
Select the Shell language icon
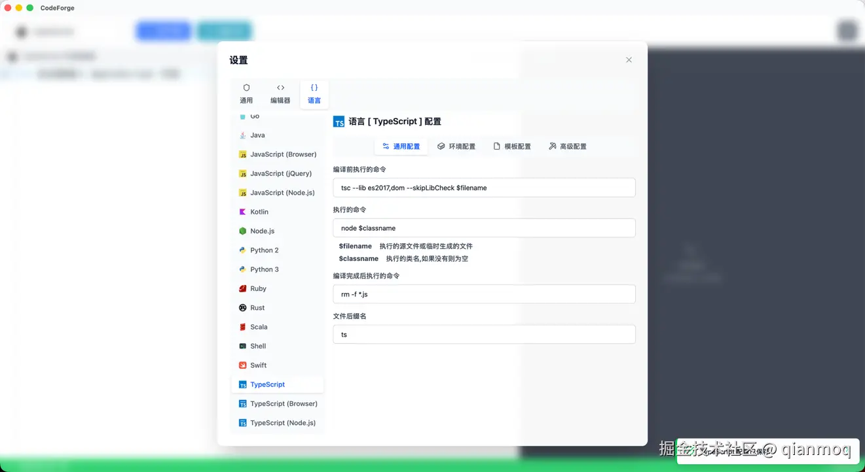click(243, 346)
